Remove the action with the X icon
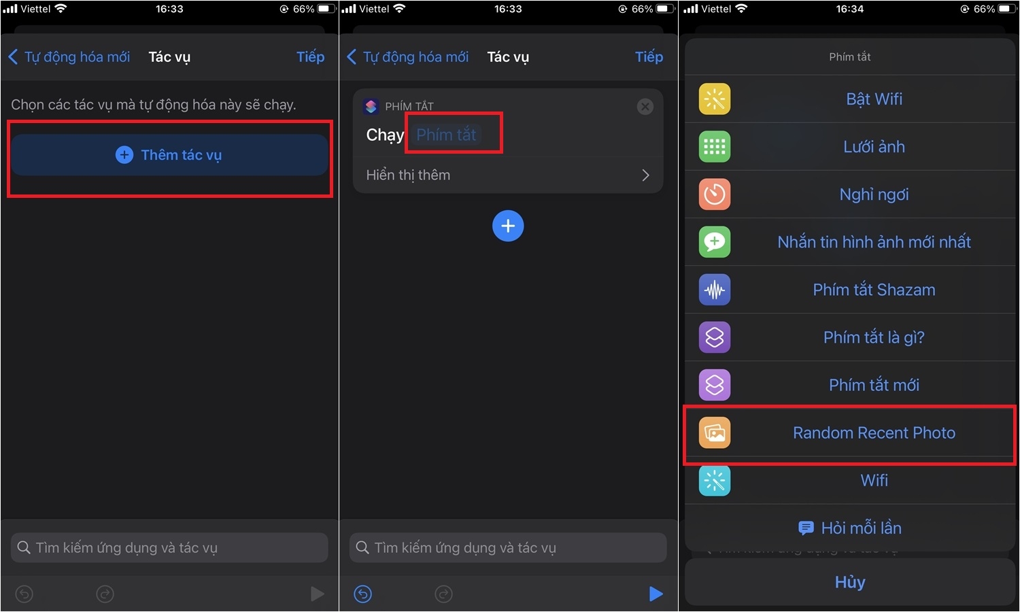This screenshot has width=1020, height=612. pos(645,106)
